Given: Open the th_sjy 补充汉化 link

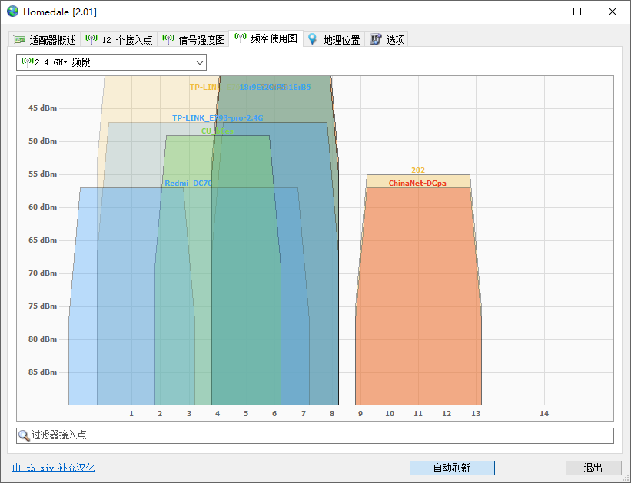Looking at the screenshot, I should click(54, 468).
